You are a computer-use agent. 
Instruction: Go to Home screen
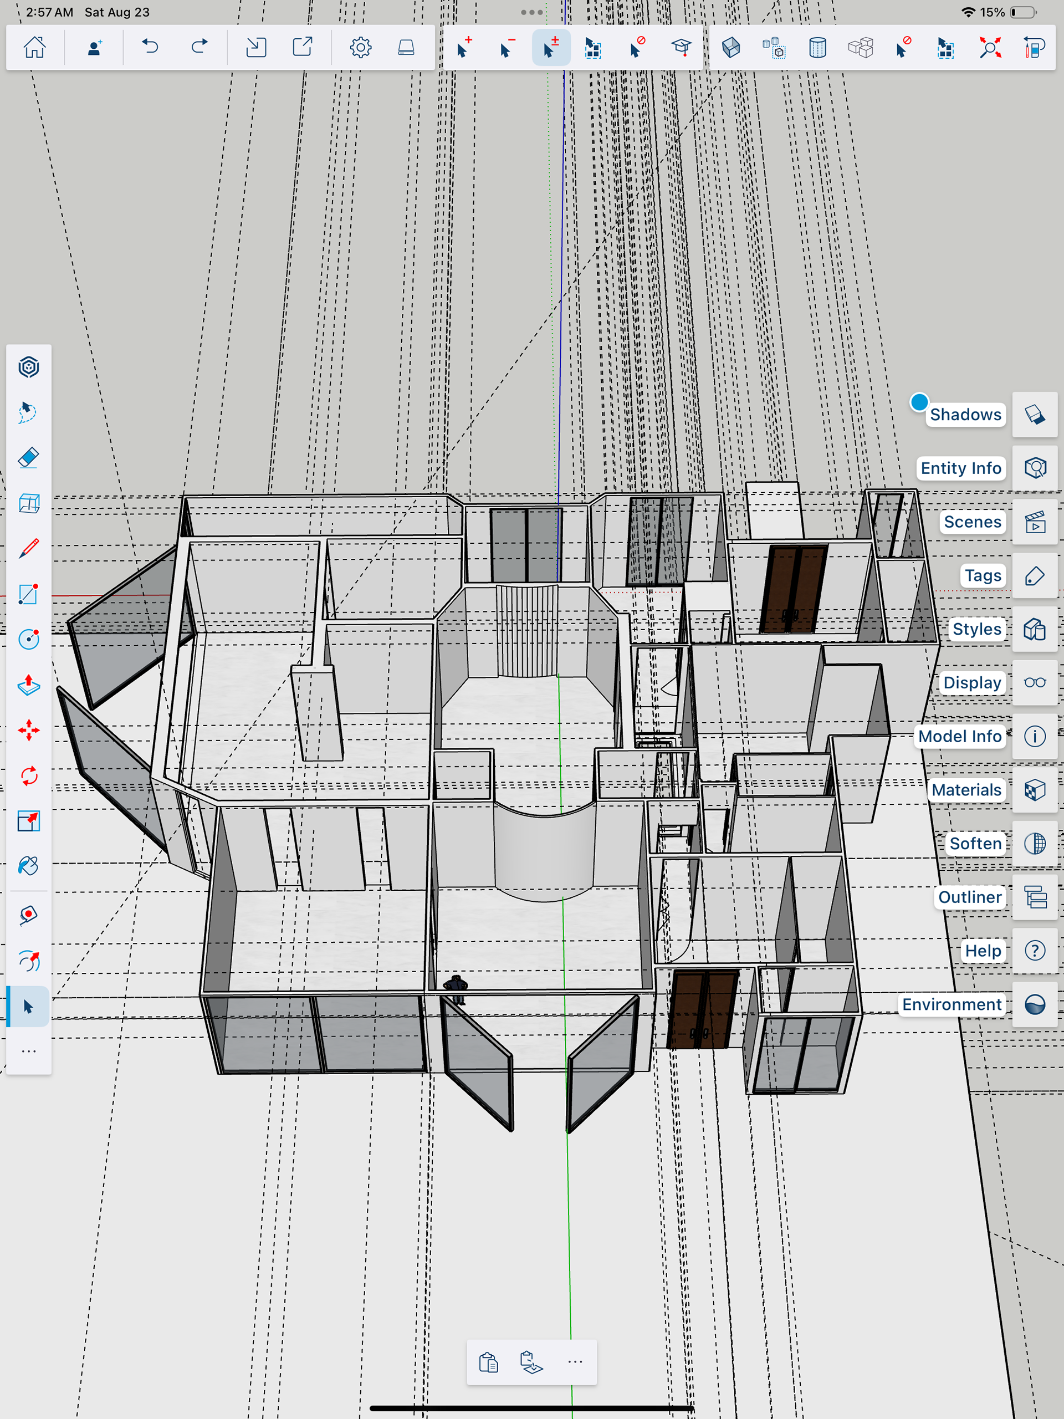click(x=34, y=48)
